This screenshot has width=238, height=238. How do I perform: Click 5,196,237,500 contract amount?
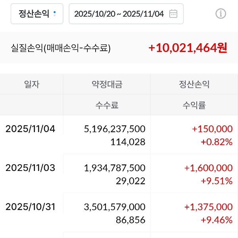(115, 129)
